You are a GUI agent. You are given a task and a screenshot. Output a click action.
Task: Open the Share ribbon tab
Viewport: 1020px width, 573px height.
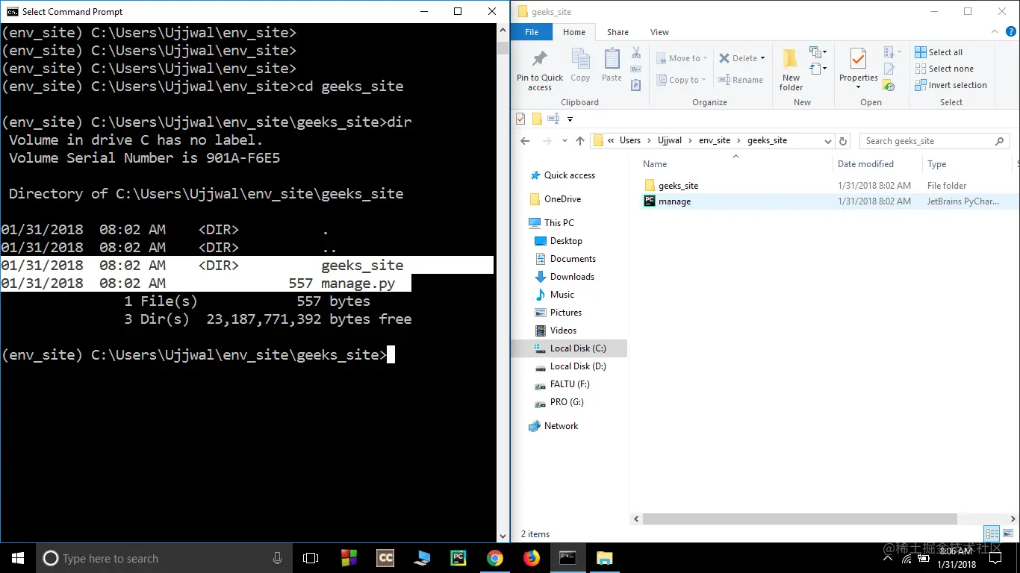tap(618, 32)
